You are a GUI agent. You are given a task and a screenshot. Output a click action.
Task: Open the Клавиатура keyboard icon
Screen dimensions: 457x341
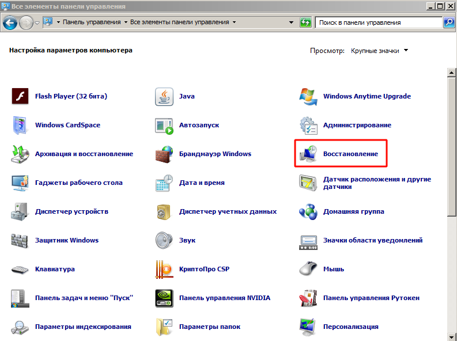point(20,270)
